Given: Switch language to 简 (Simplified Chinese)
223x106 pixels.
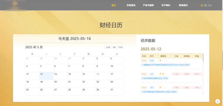Looking at the screenshot, I should 202,5.
